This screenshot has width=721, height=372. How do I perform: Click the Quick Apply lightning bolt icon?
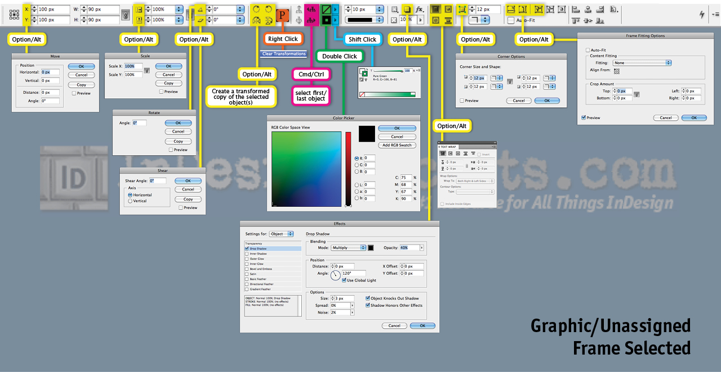click(701, 15)
